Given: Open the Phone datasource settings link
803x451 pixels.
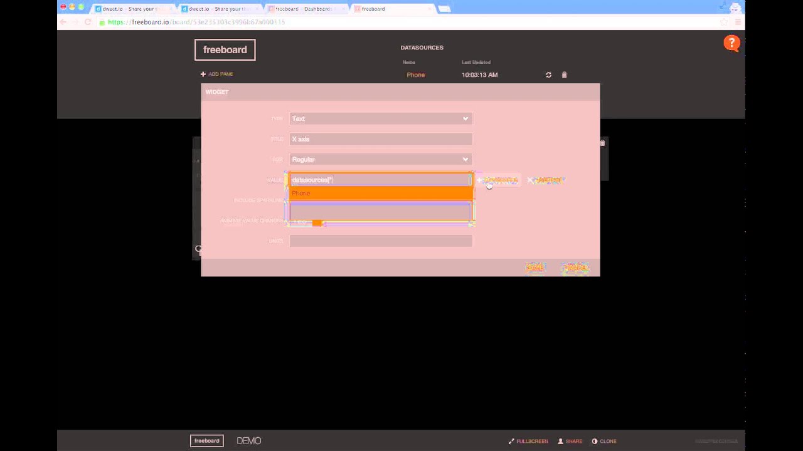Looking at the screenshot, I should [x=415, y=75].
